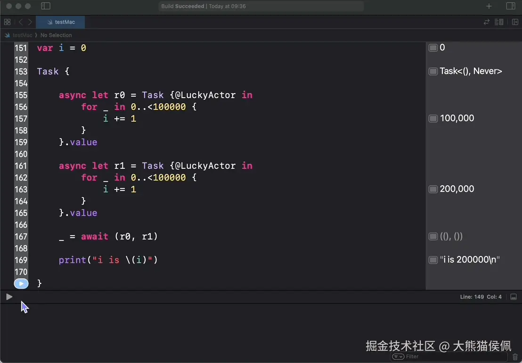522x363 pixels.
Task: Click ".value" on line 165
Action: [81, 213]
